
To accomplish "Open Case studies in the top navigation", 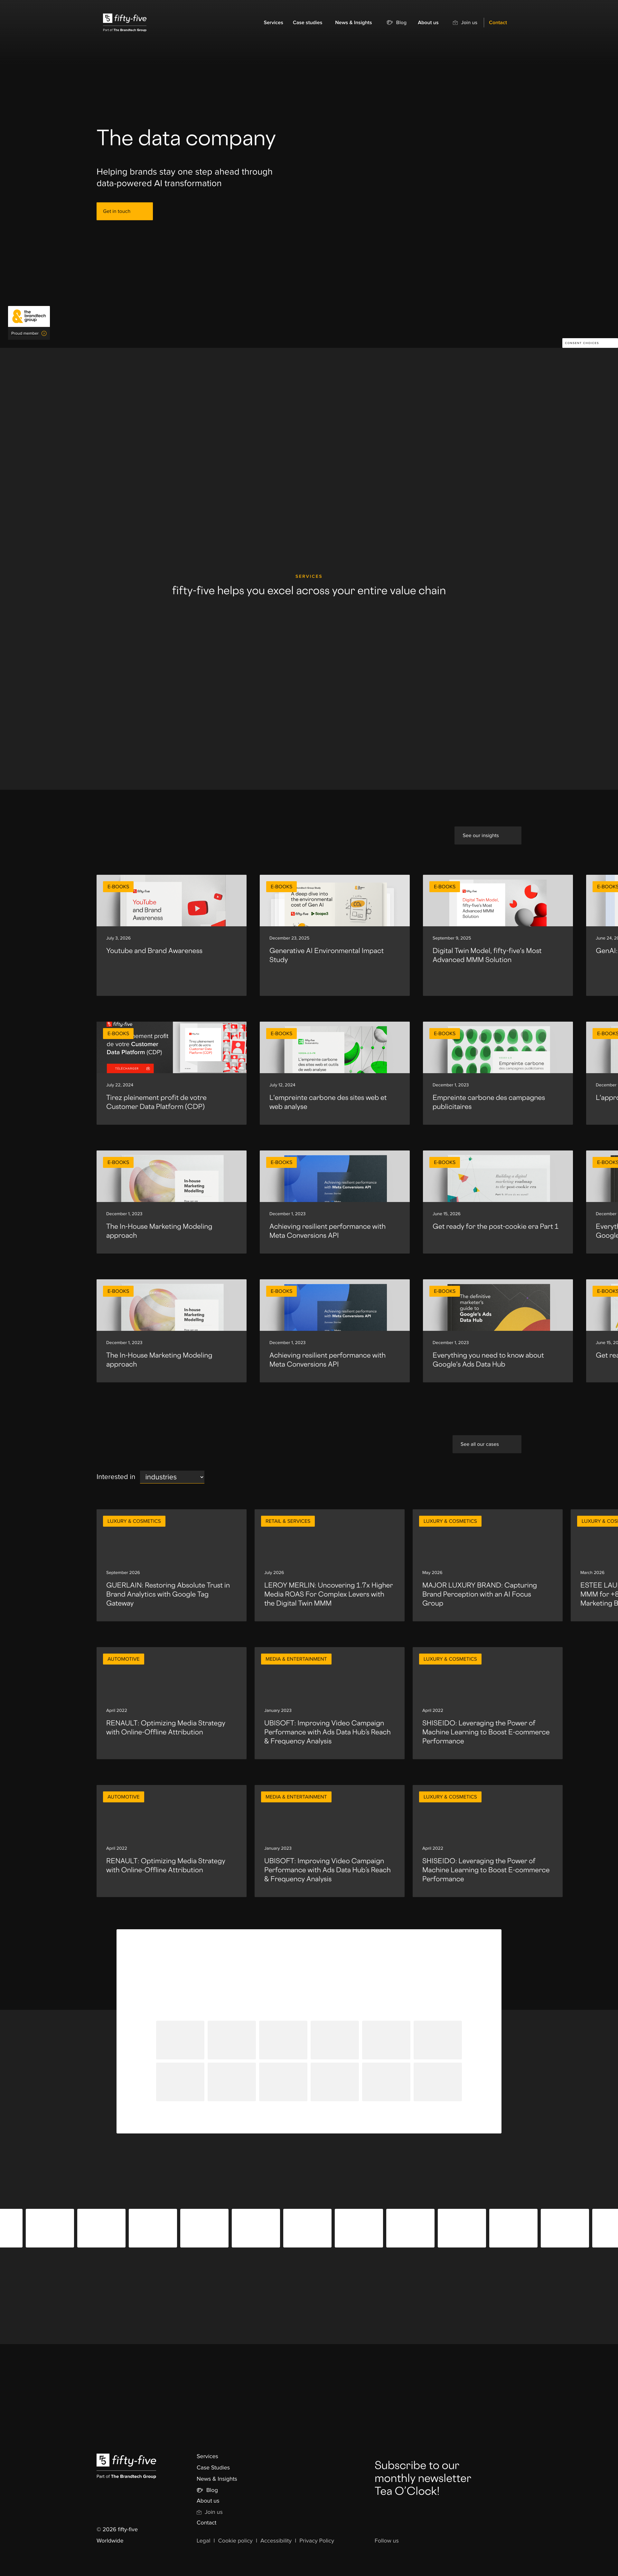I will 307,22.
